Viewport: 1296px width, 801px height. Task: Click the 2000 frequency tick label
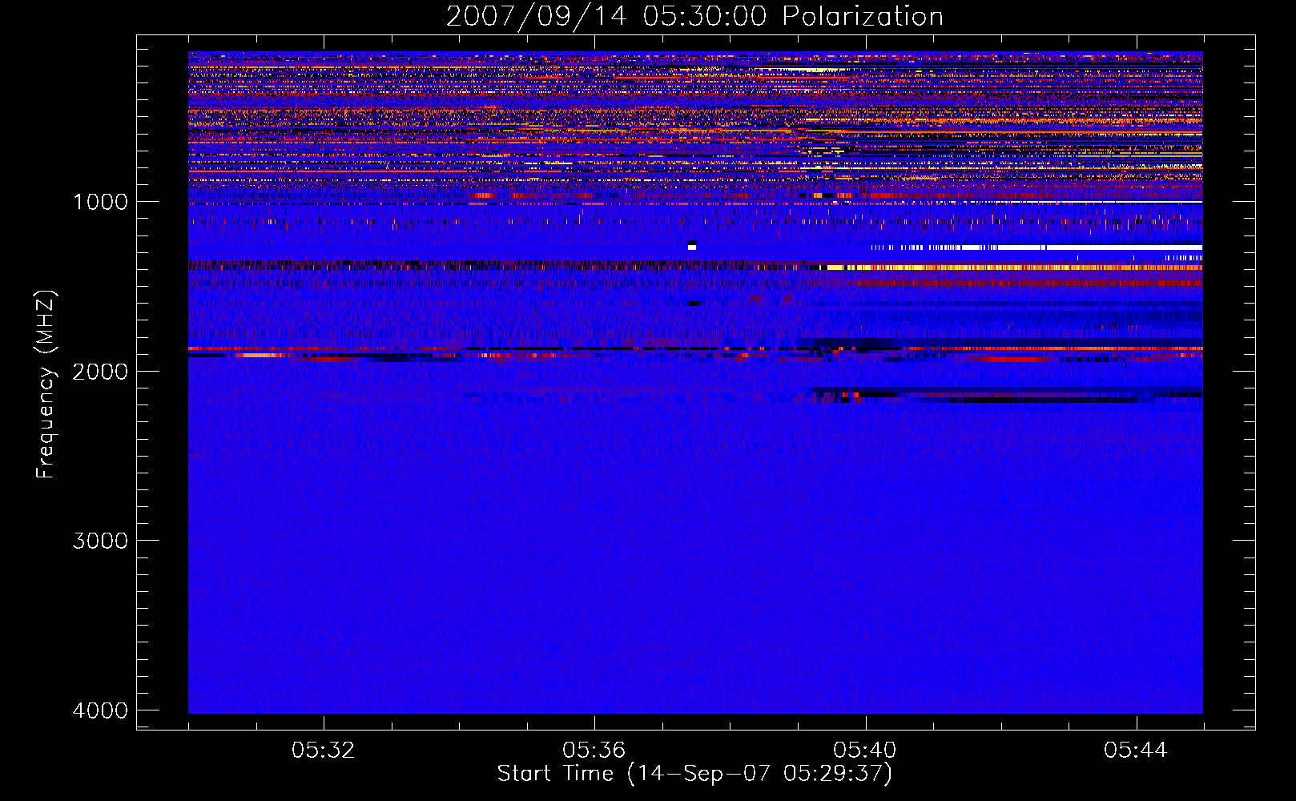(101, 372)
